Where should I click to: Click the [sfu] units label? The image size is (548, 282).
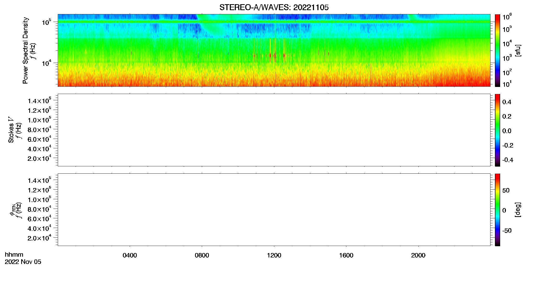[518, 50]
